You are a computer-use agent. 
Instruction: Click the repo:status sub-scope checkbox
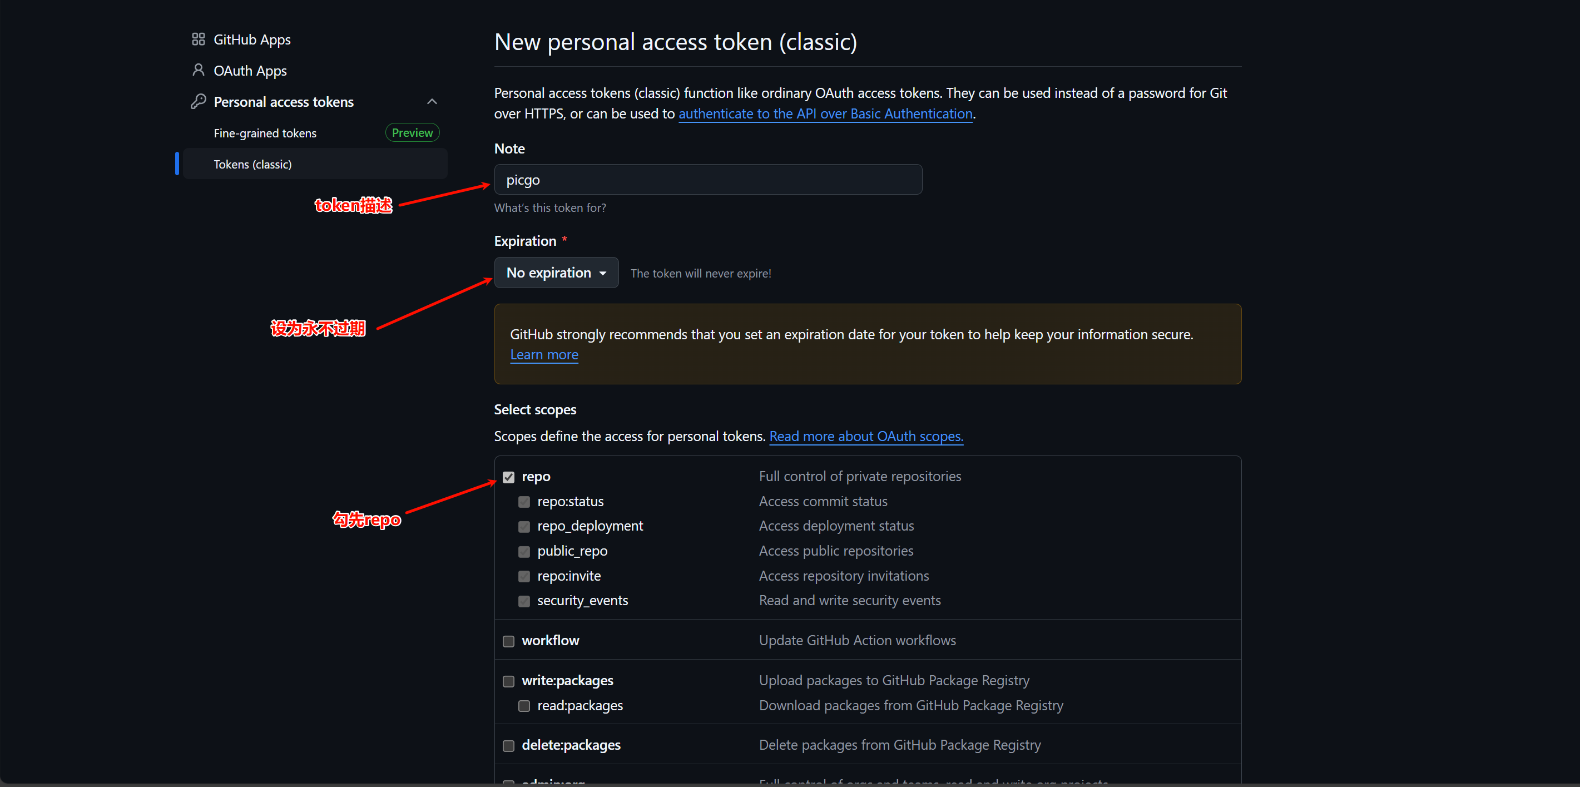point(524,502)
